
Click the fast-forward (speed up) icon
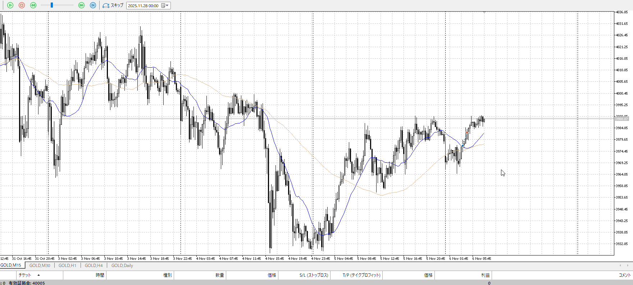[x=81, y=5]
